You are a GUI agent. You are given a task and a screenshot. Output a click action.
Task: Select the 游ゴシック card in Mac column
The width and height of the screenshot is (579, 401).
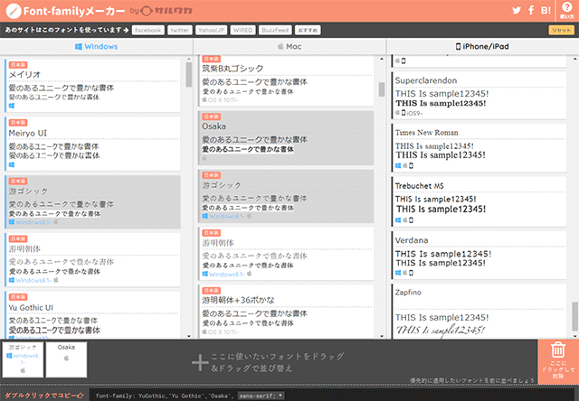click(286, 196)
